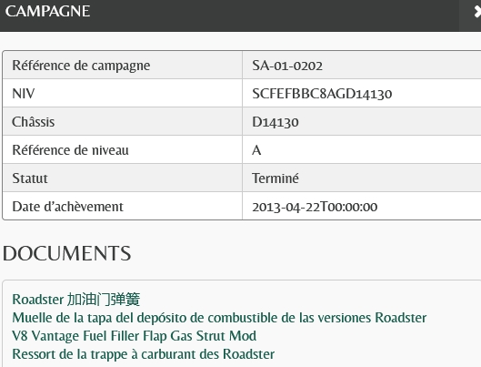The height and width of the screenshot is (367, 481).
Task: Click the Statut row label
Action: 30,178
